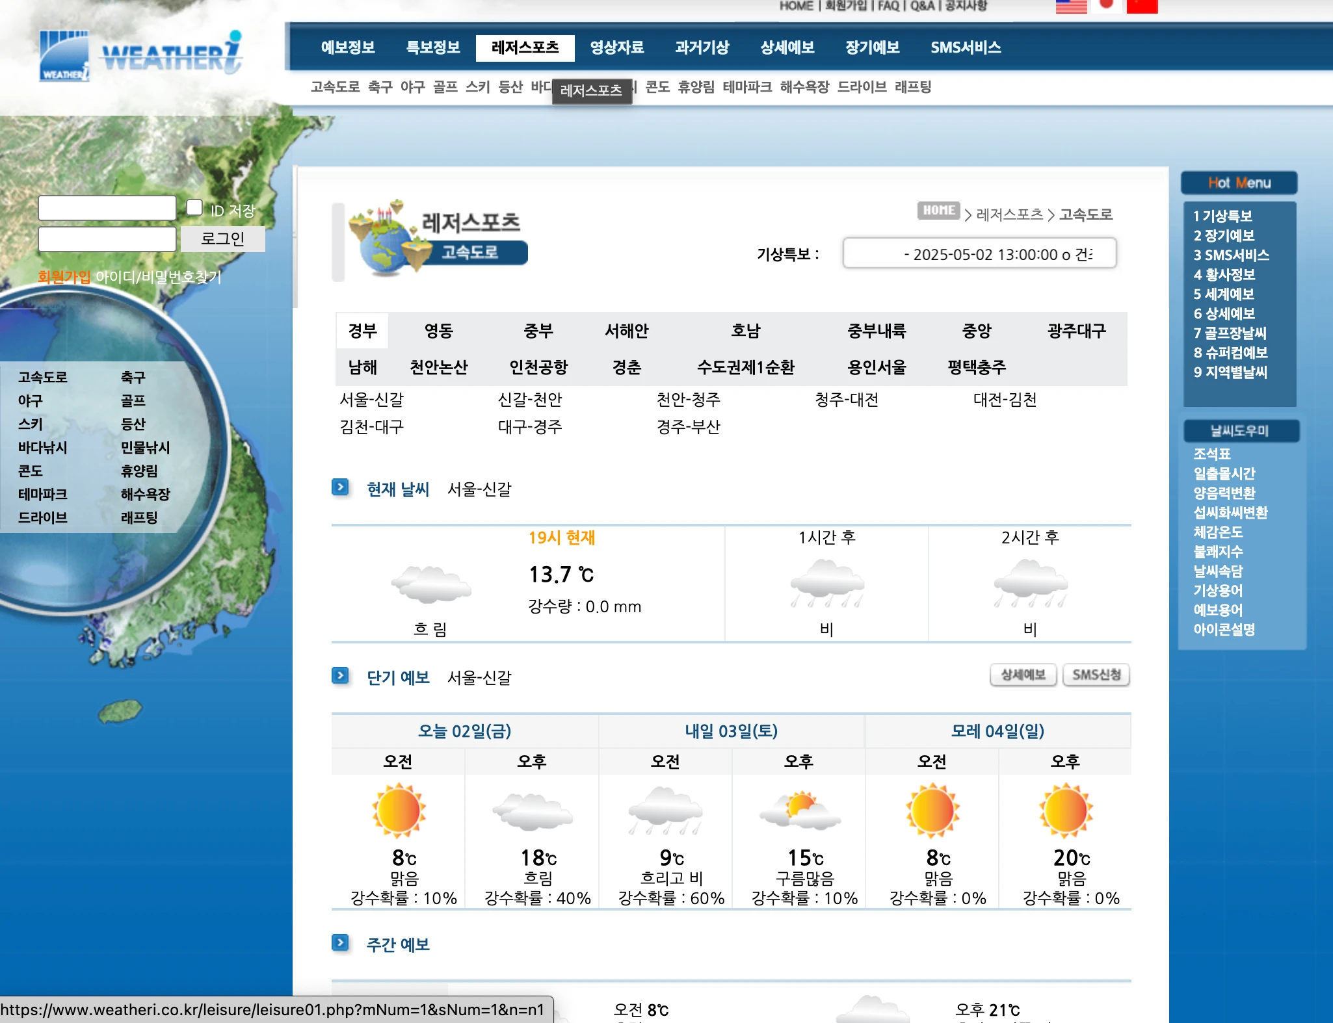Select the China flag icon
Image resolution: width=1333 pixels, height=1023 pixels.
point(1142,6)
